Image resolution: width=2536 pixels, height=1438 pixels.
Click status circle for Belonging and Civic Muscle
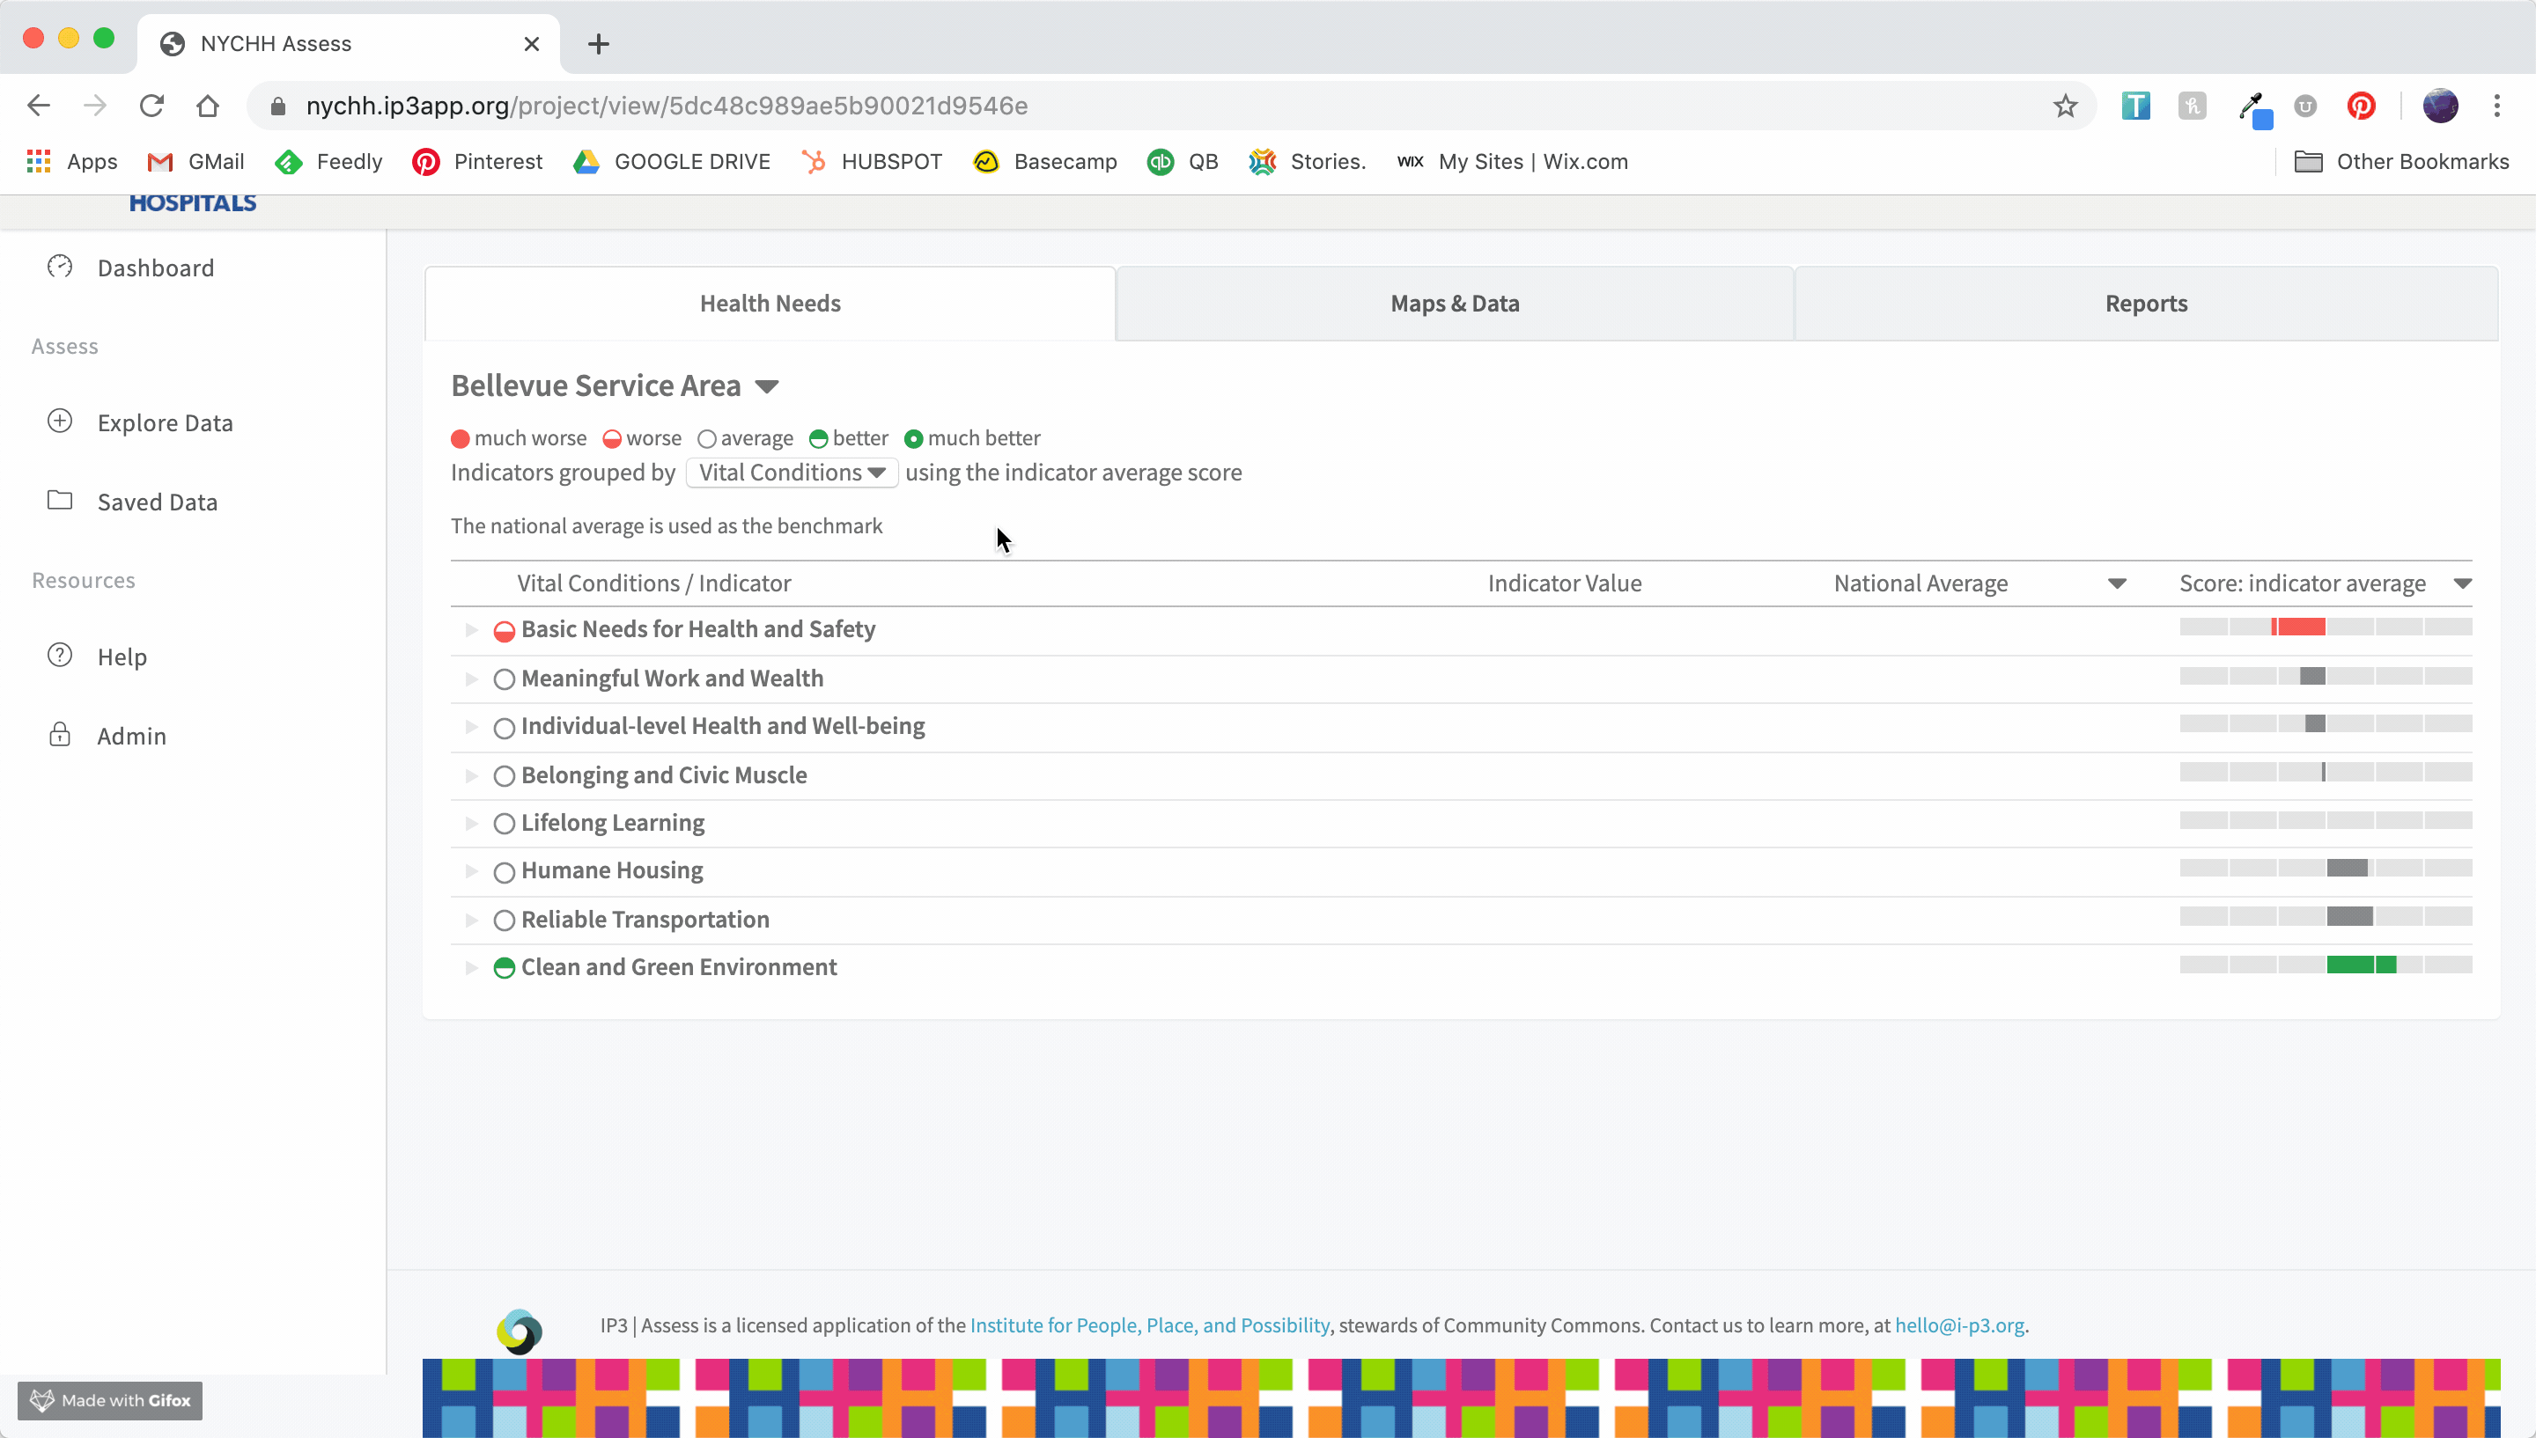pyautogui.click(x=504, y=776)
